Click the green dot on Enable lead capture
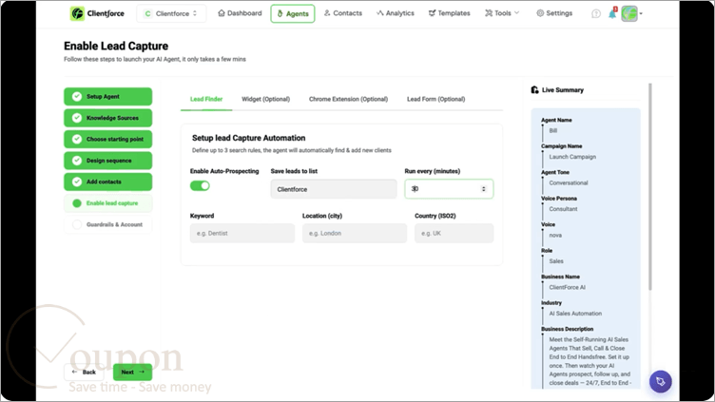The image size is (715, 402). pos(77,203)
